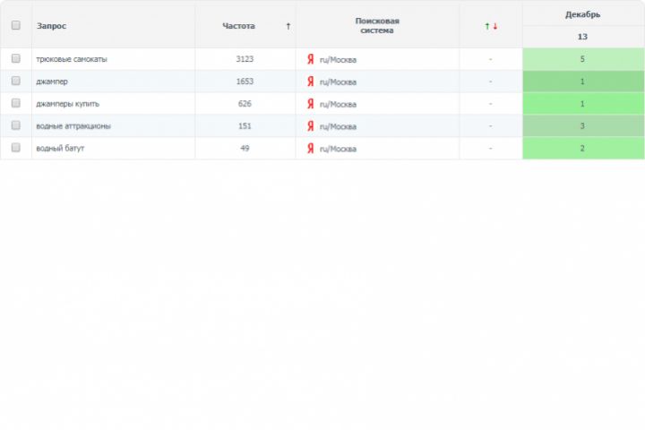Click Yandex icon in джампер row
Viewport: 645px width, 430px height.
311,82
